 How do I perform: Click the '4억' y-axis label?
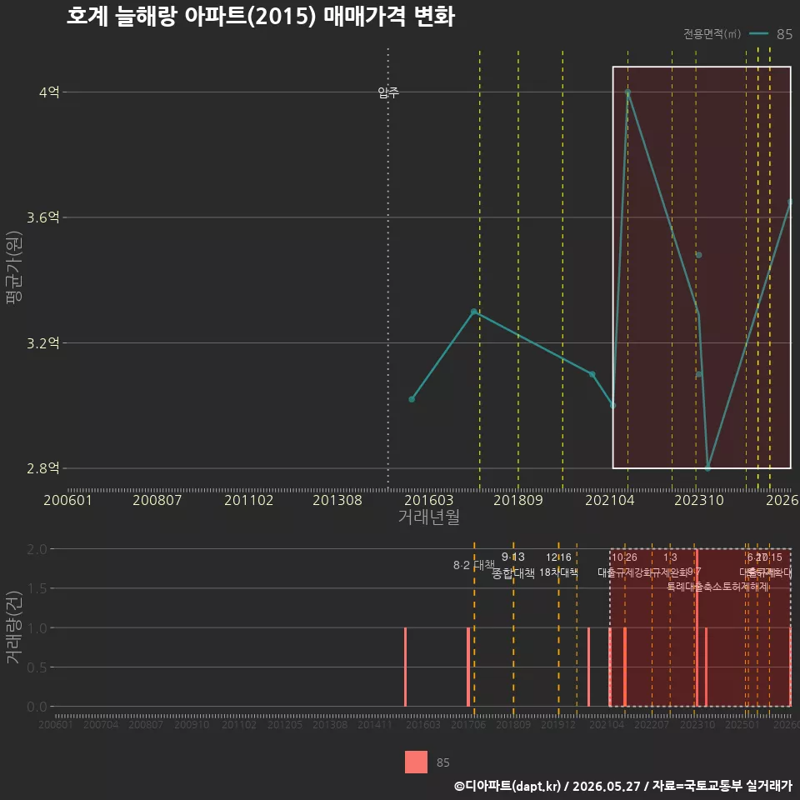point(49,92)
